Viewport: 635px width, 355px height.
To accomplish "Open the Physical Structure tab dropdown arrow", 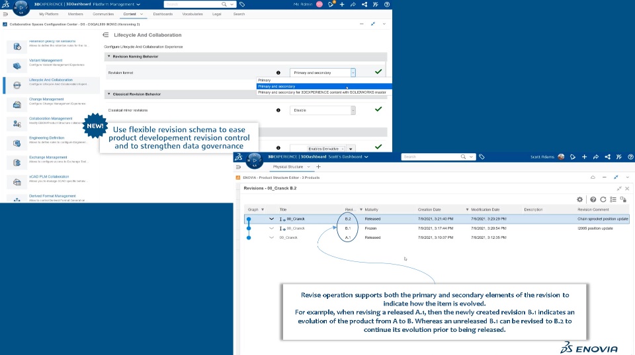I will [x=309, y=167].
